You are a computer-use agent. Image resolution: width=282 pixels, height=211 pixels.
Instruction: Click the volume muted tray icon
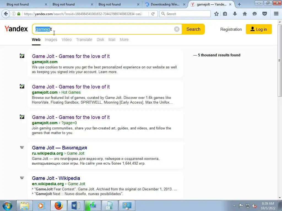[x=254, y=206]
